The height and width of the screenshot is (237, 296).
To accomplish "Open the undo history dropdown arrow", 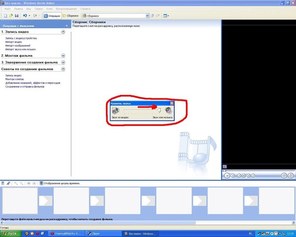I will tap(30, 16).
